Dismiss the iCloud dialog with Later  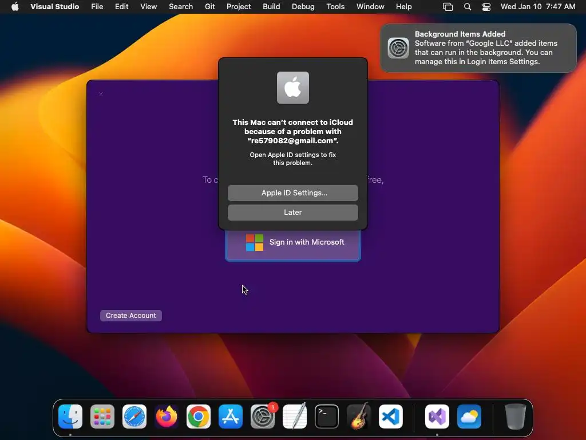click(293, 212)
